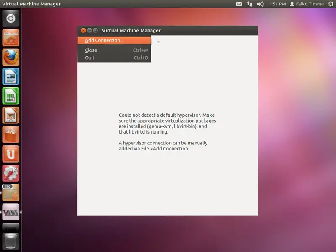Open the network connection indicator
336x252 pixels.
click(249, 4)
